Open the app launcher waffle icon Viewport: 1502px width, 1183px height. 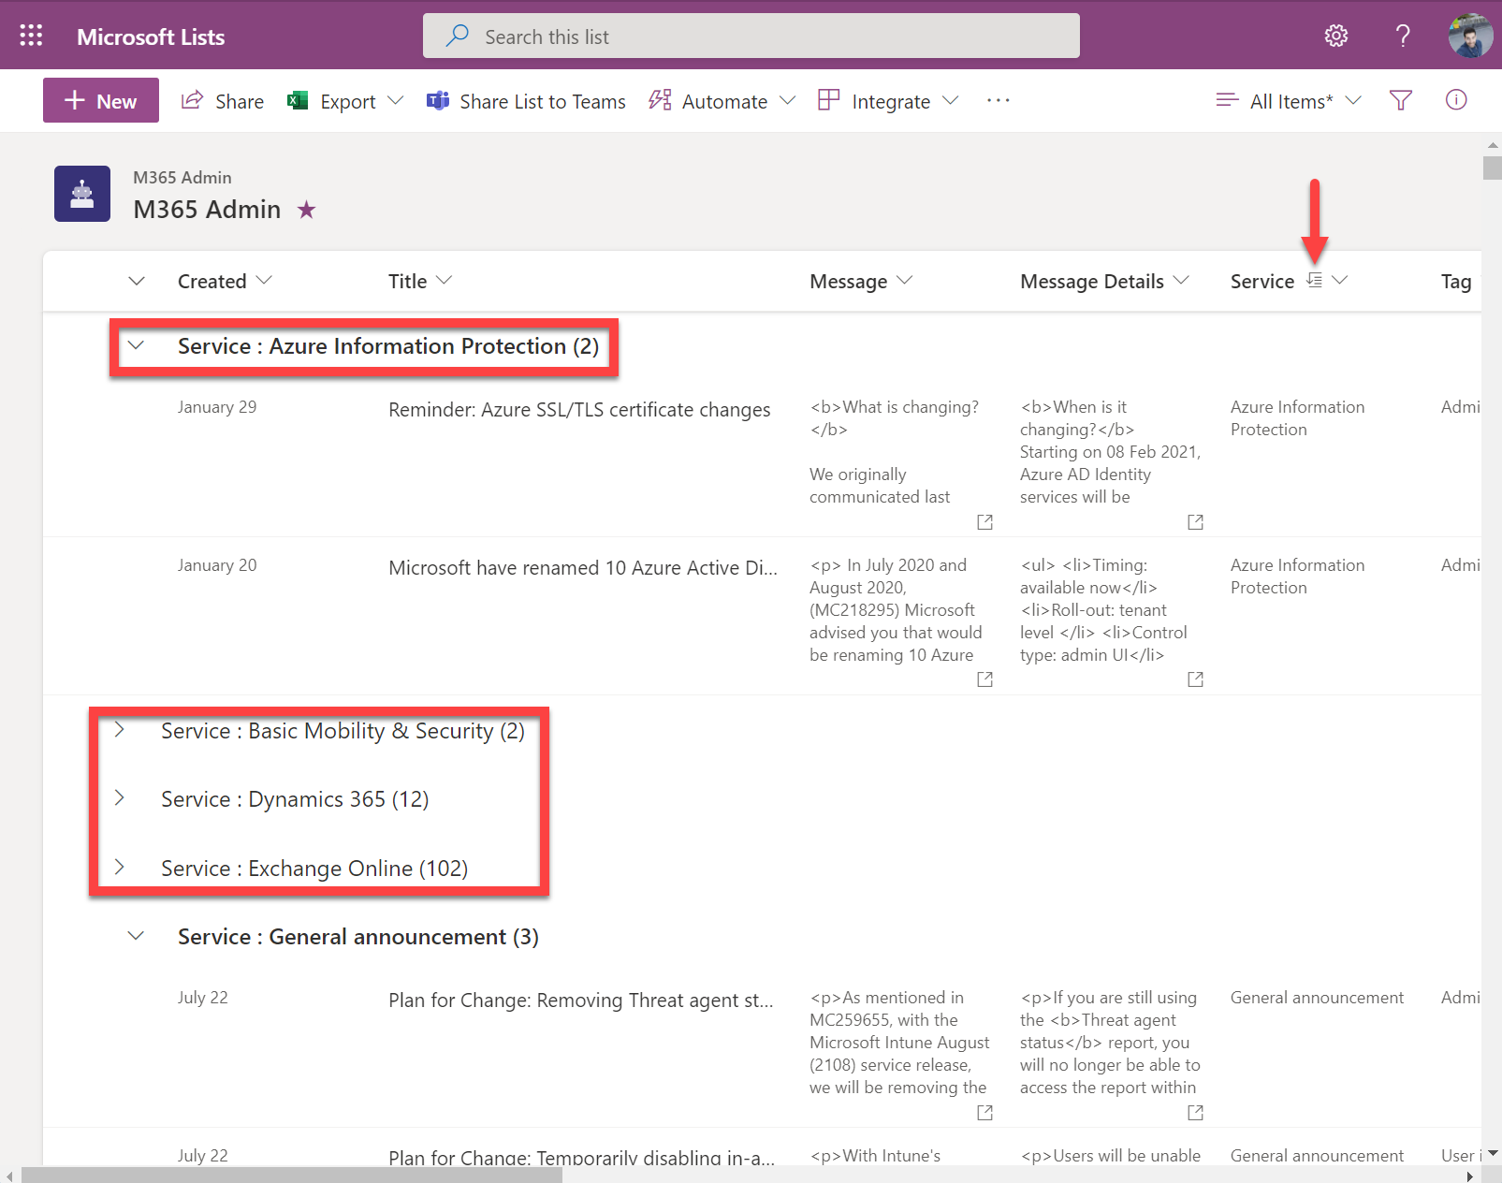pyautogui.click(x=31, y=36)
